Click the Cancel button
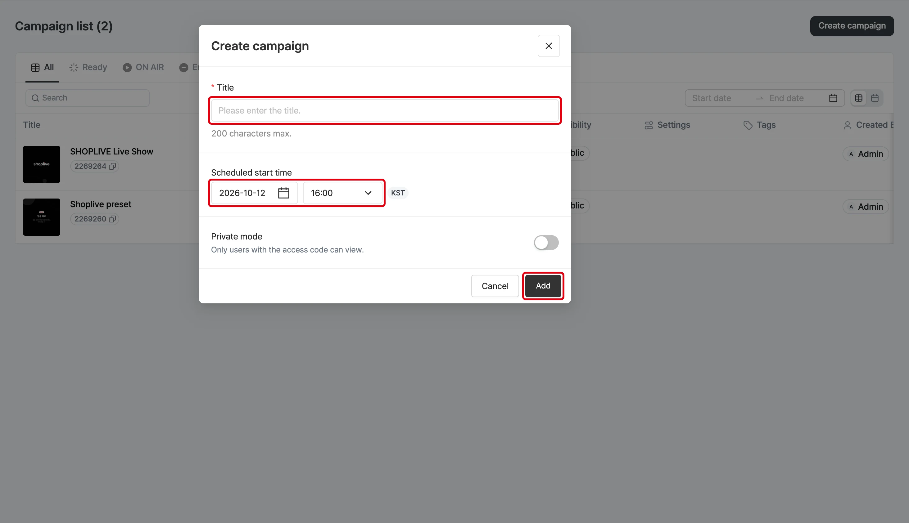909x523 pixels. point(495,286)
